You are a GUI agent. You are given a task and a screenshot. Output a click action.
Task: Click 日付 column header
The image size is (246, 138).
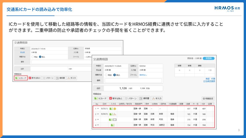point(104,104)
